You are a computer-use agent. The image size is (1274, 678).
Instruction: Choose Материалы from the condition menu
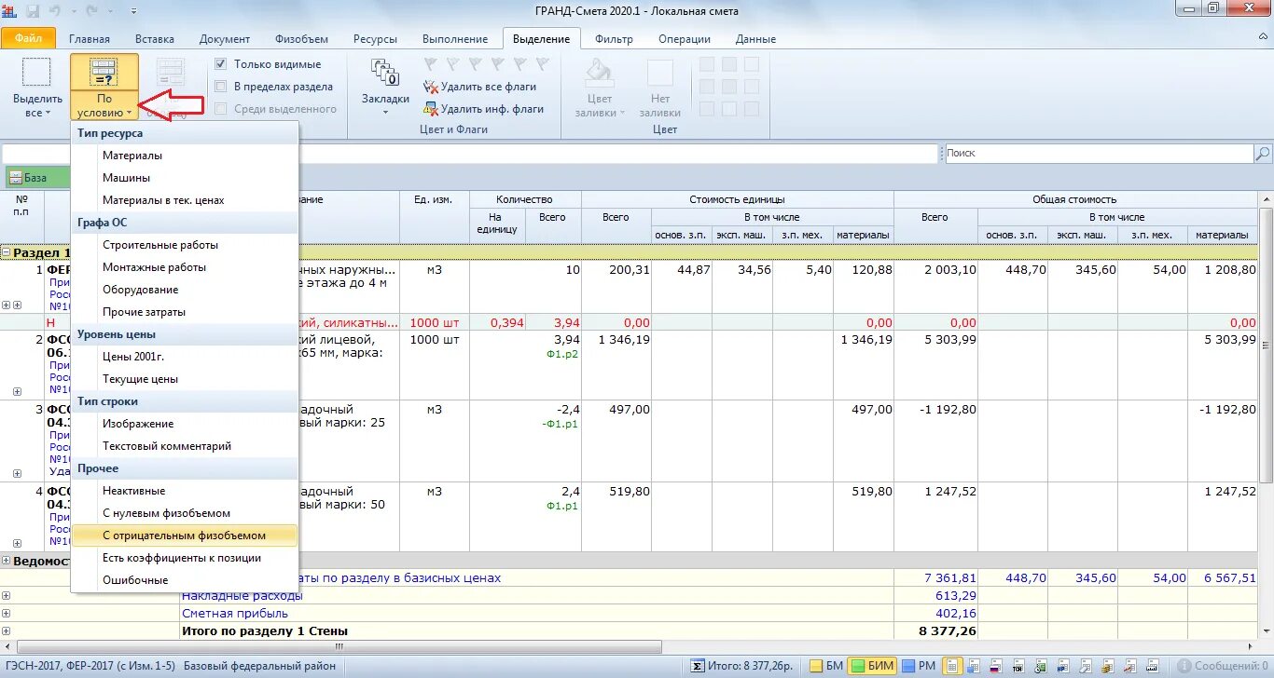tap(185, 156)
